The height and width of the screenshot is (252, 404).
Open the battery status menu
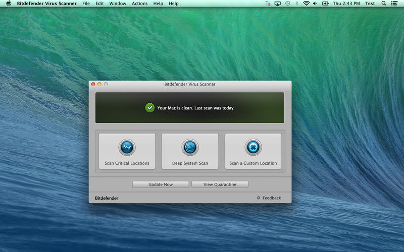click(x=325, y=4)
